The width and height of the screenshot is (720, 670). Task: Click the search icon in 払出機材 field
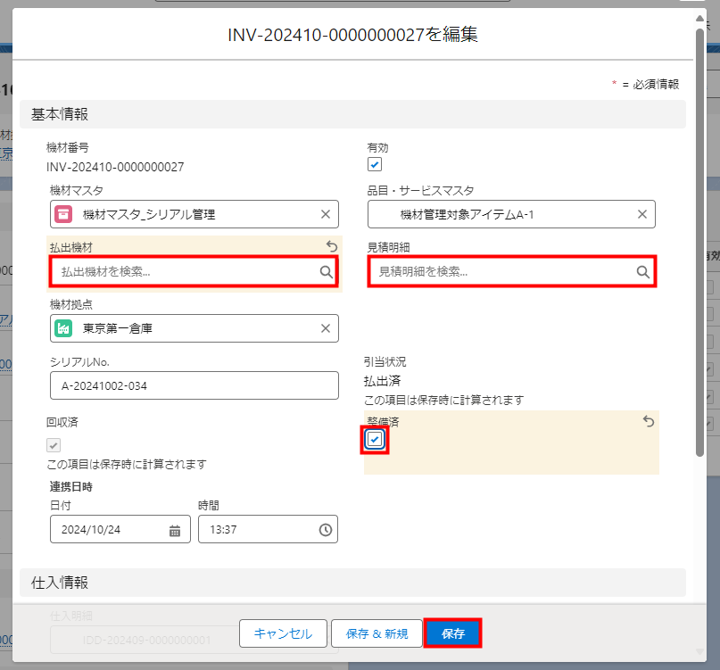pyautogui.click(x=327, y=272)
